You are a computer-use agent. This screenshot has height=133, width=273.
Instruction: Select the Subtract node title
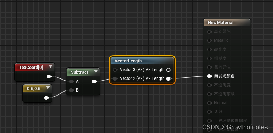[x=79, y=72]
